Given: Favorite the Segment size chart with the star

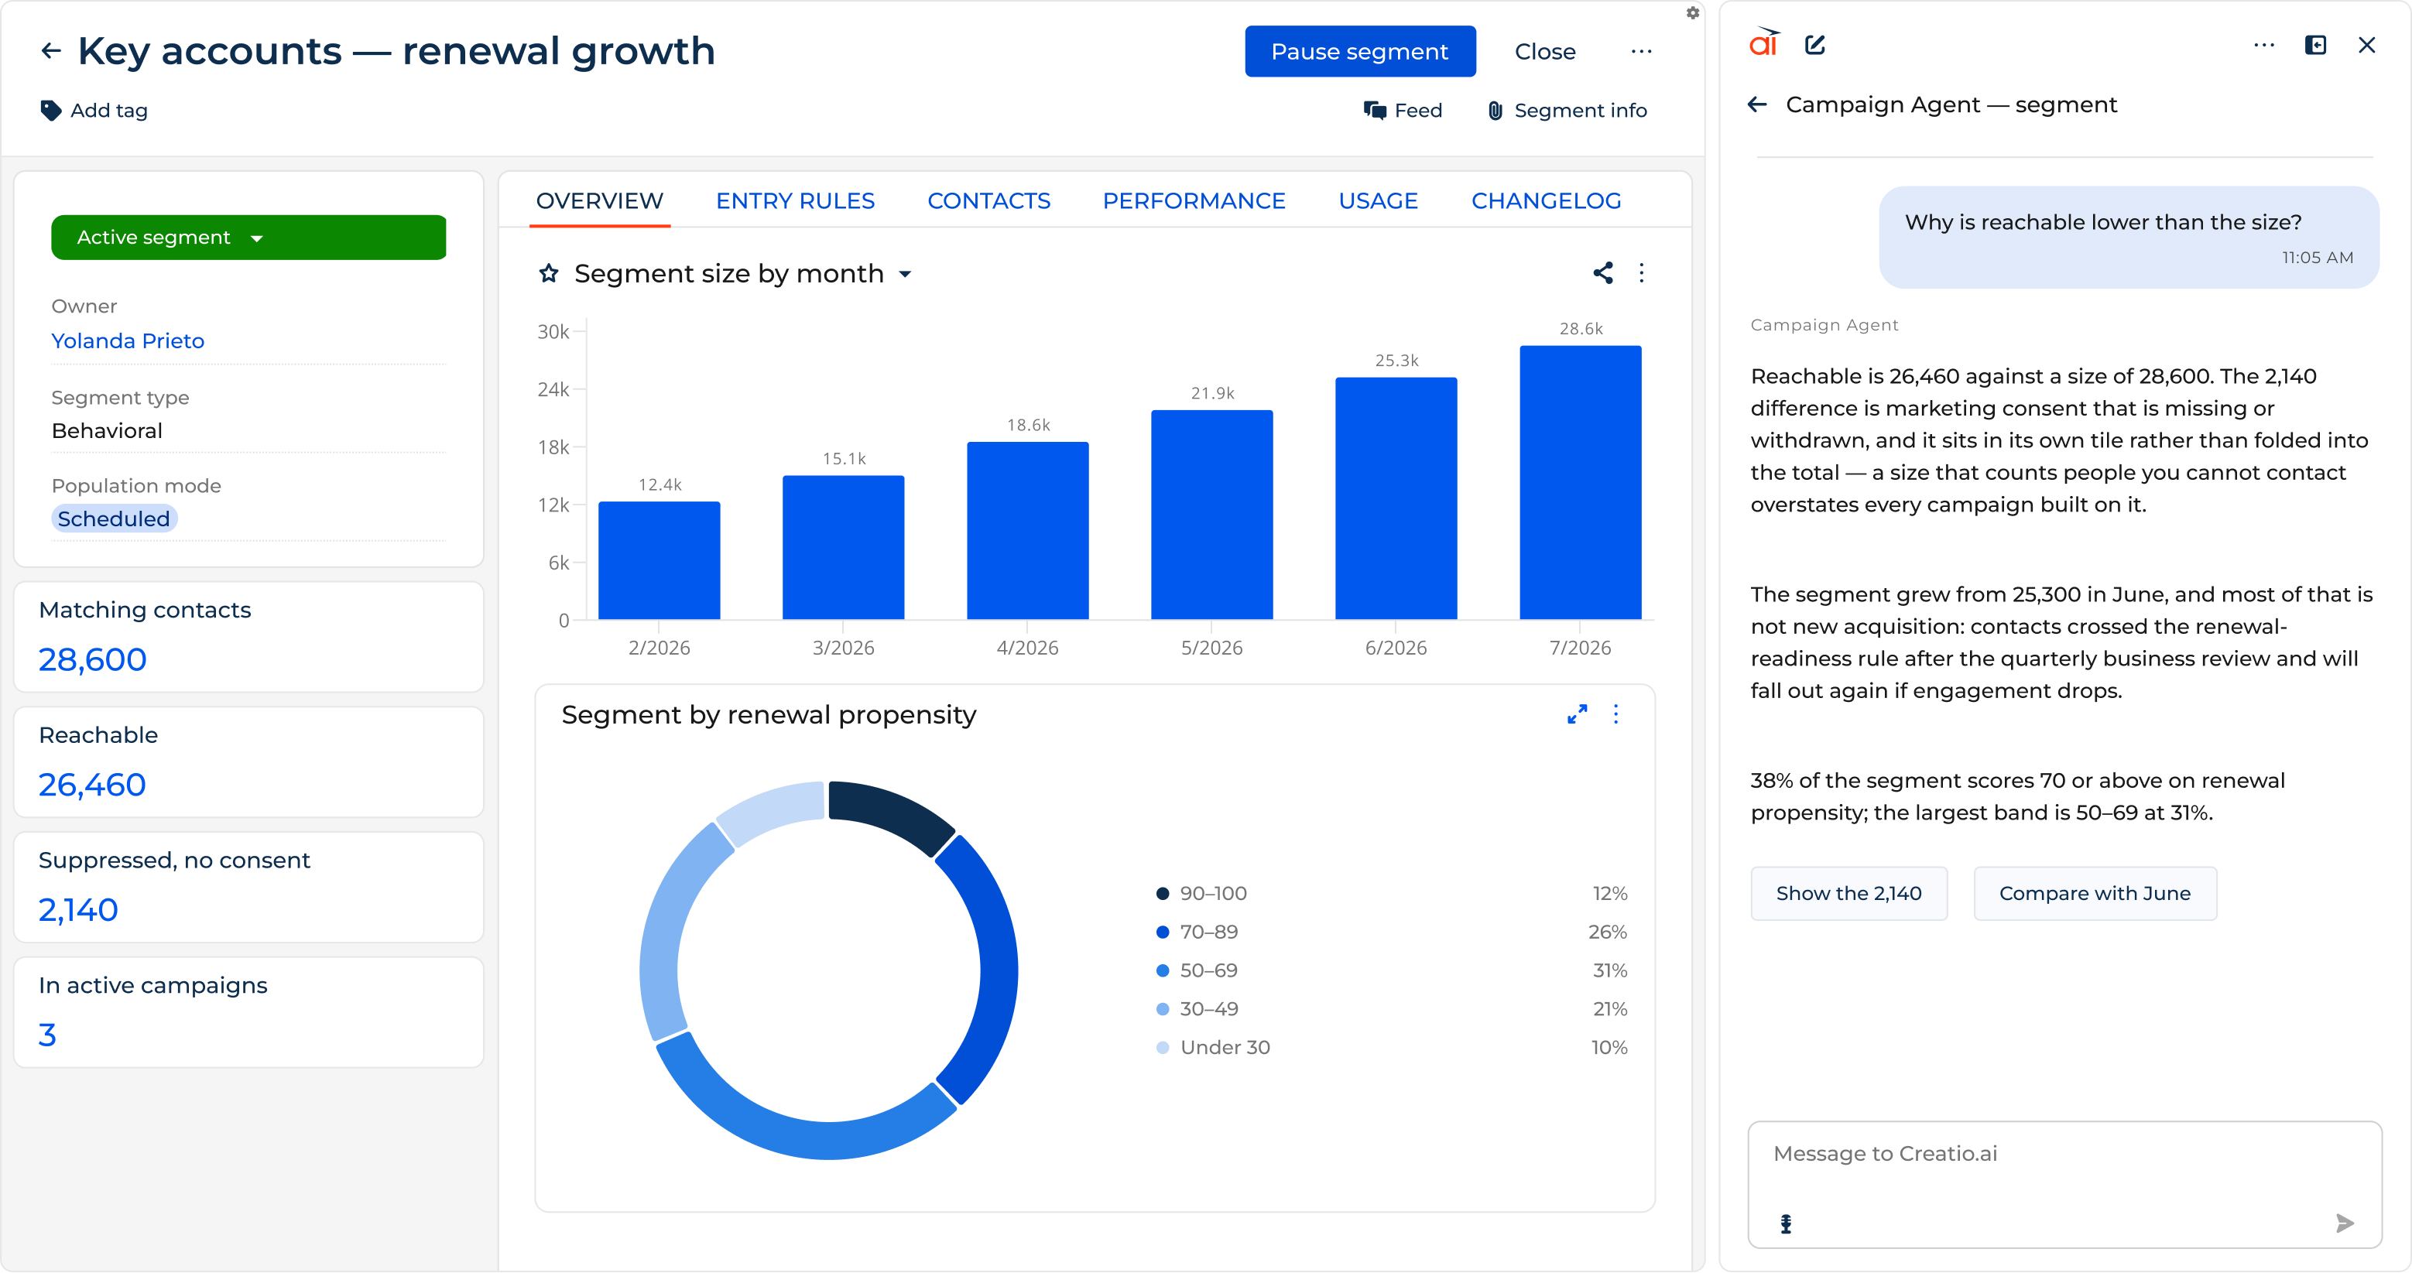Looking at the screenshot, I should coord(549,273).
